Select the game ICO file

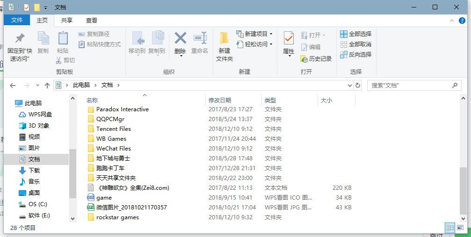(104, 198)
